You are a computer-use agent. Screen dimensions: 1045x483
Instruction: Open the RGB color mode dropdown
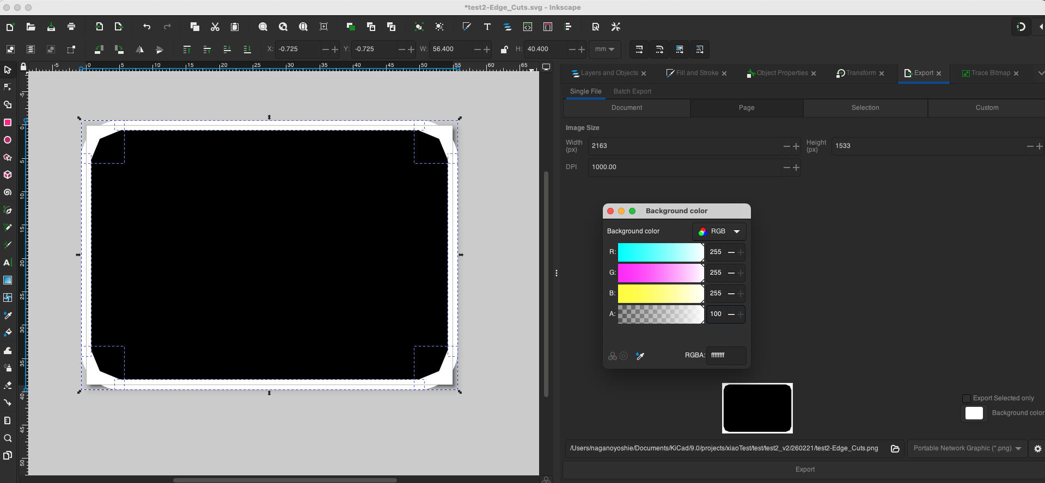[x=719, y=231]
